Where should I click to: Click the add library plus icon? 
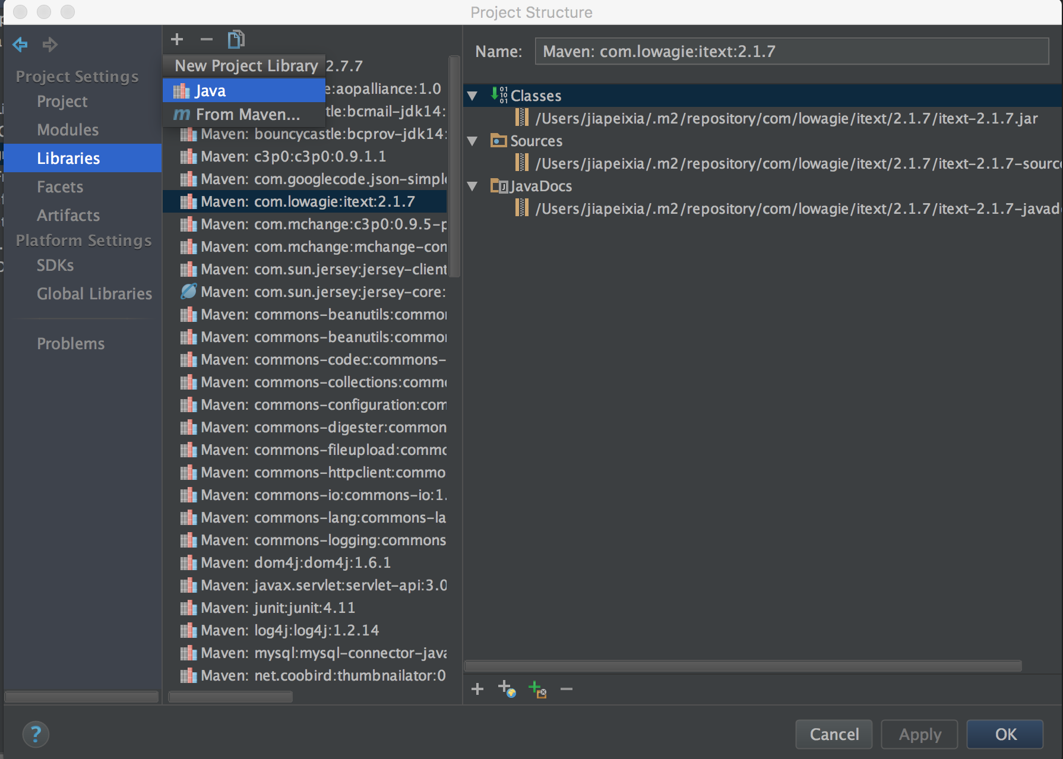click(x=177, y=39)
